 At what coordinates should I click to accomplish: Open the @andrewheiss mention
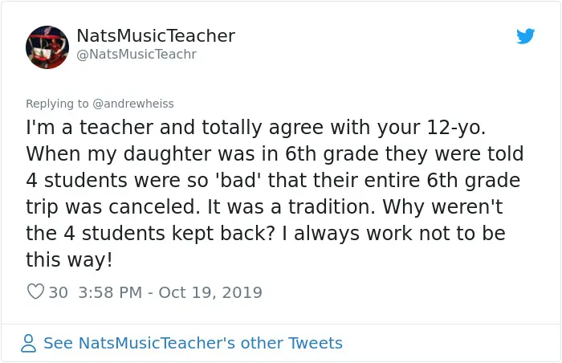click(133, 104)
